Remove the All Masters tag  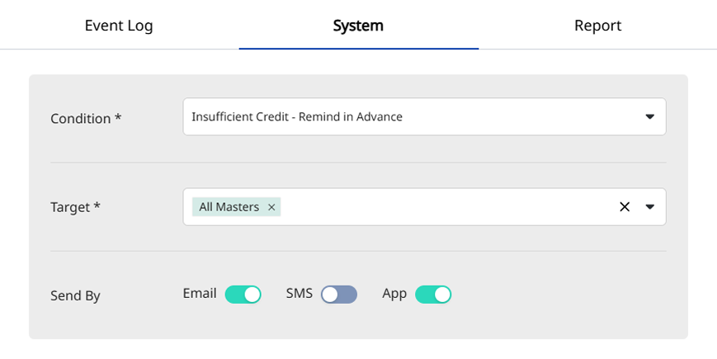coord(271,207)
